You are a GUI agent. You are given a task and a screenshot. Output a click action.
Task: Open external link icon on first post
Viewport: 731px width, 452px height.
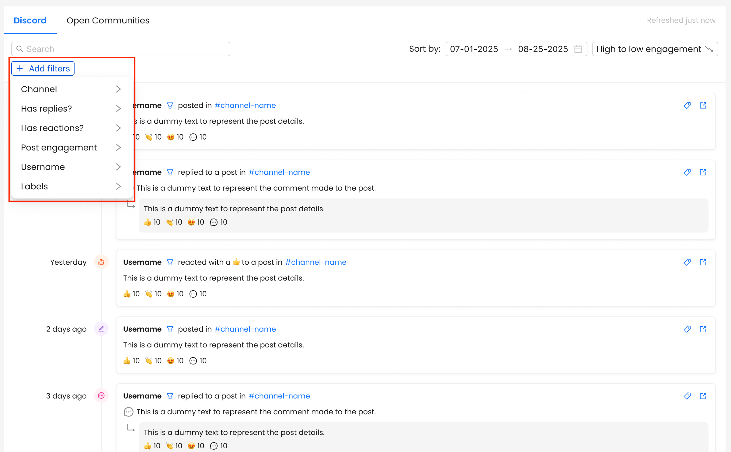(703, 105)
